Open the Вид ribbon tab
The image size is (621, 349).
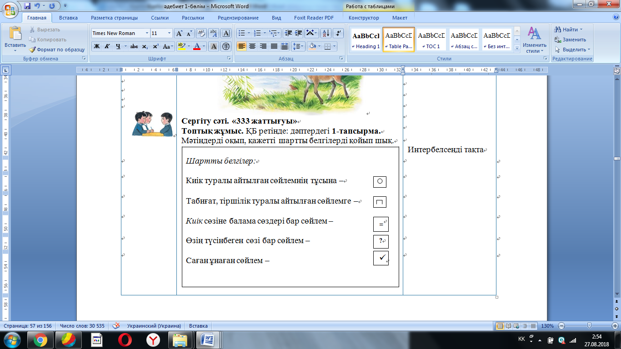coord(276,18)
